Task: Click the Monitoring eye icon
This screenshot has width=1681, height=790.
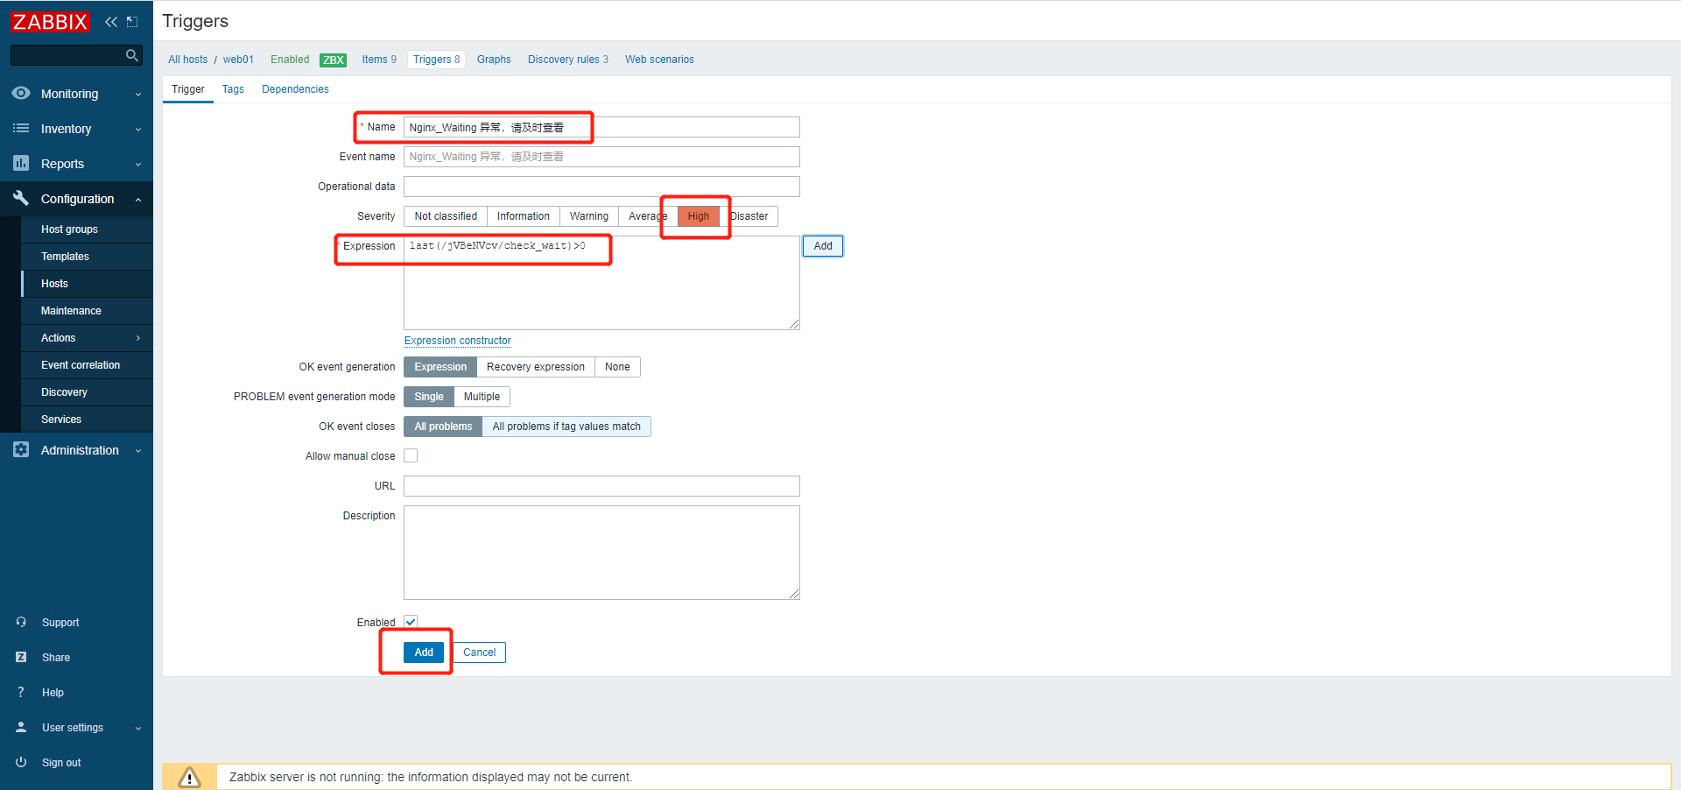Action: coord(21,93)
